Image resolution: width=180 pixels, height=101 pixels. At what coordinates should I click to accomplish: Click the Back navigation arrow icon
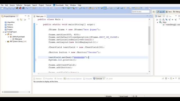139,8
